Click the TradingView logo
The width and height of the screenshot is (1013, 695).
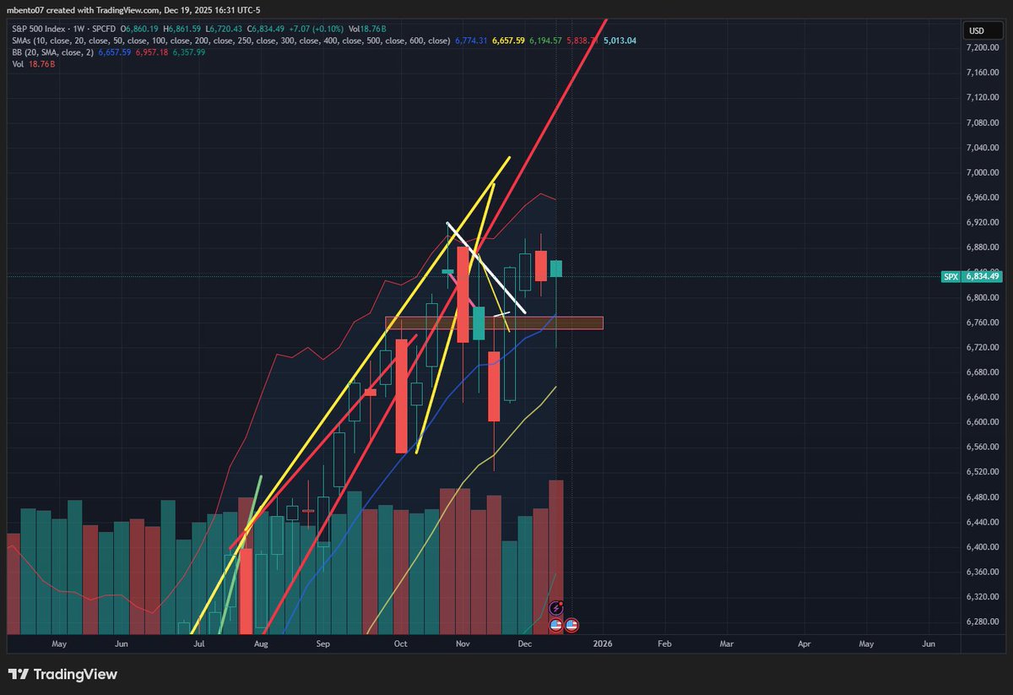point(62,675)
